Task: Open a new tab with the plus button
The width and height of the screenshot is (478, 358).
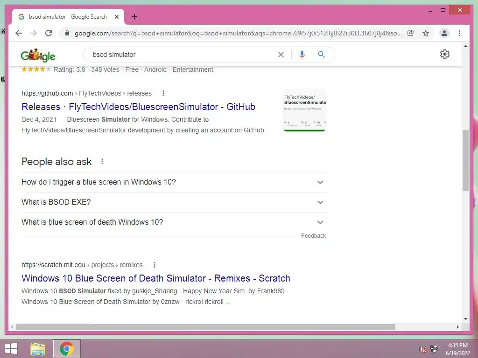Action: (x=134, y=17)
